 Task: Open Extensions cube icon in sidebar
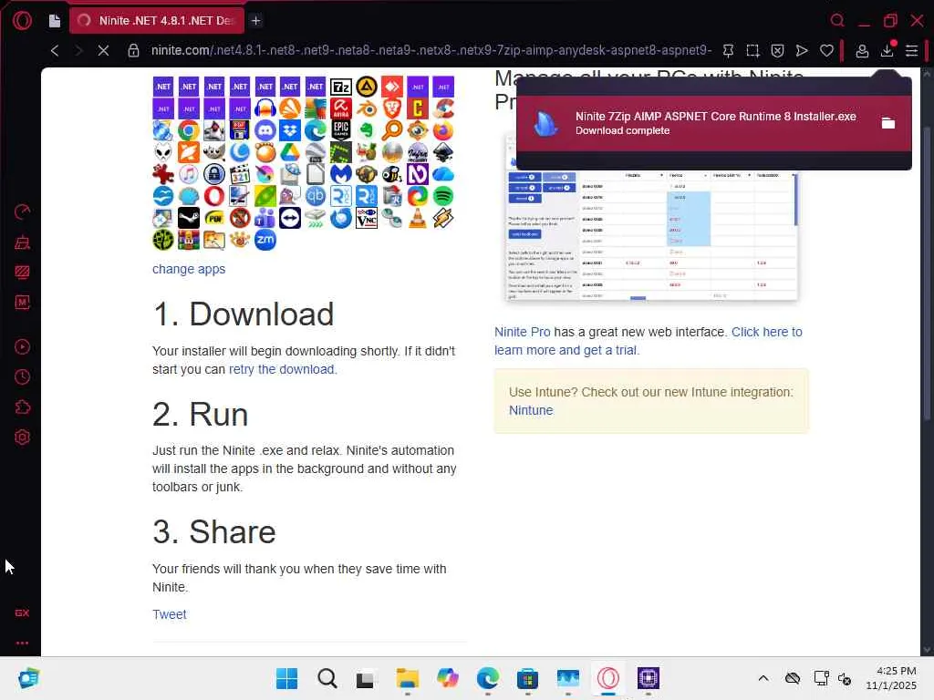[x=22, y=407]
